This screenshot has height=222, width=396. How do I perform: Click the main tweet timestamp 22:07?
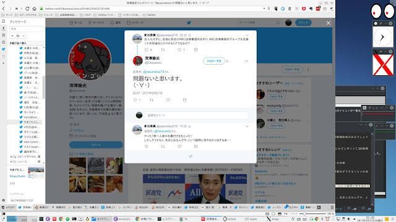[x=147, y=93]
